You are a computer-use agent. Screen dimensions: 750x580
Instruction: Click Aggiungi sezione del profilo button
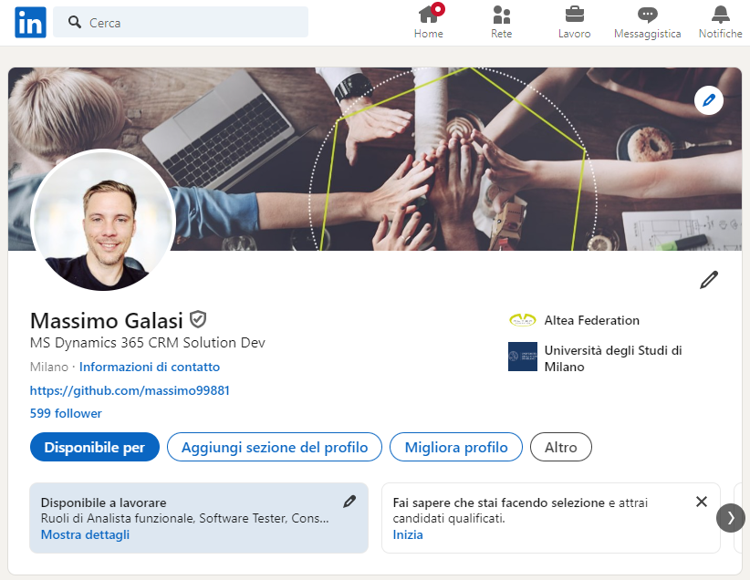pyautogui.click(x=275, y=447)
